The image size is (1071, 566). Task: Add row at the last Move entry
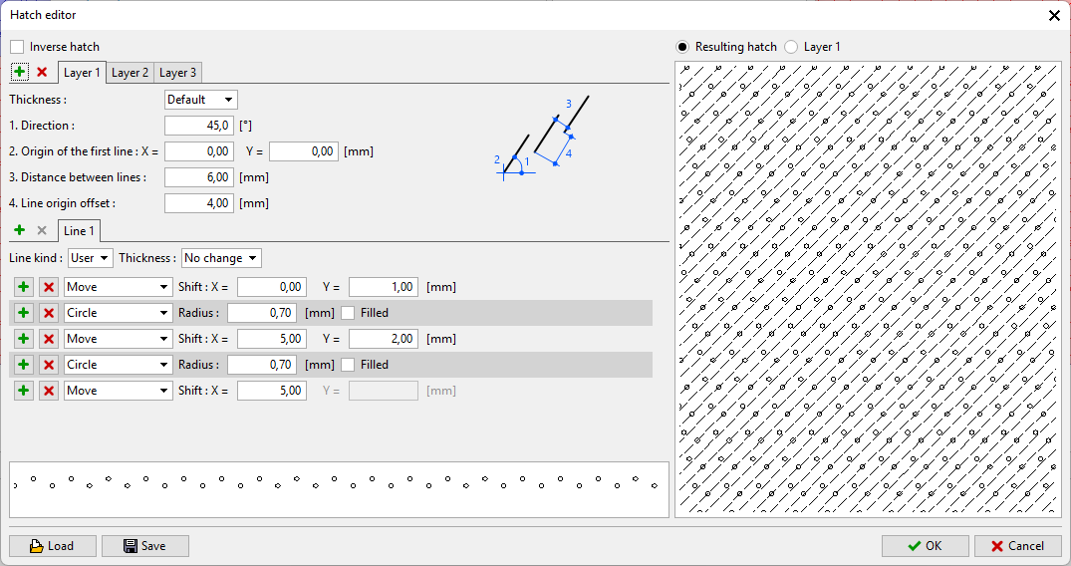[x=23, y=391]
